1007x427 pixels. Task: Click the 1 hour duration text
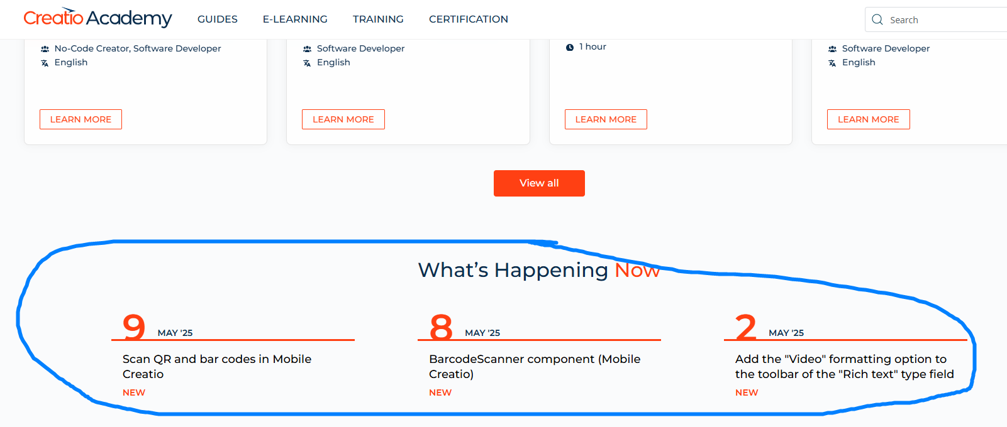click(x=593, y=46)
